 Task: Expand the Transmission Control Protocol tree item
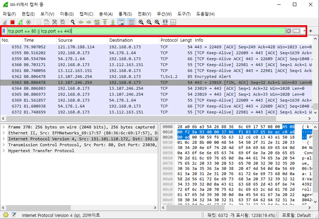(4, 145)
